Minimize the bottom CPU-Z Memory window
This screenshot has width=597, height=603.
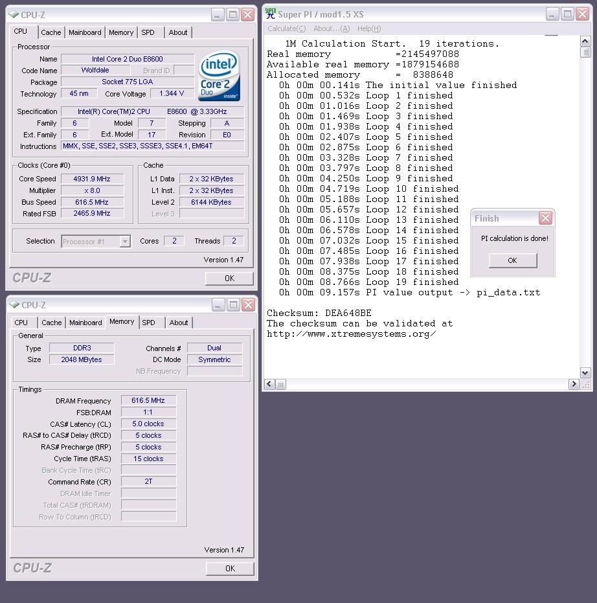(x=218, y=305)
